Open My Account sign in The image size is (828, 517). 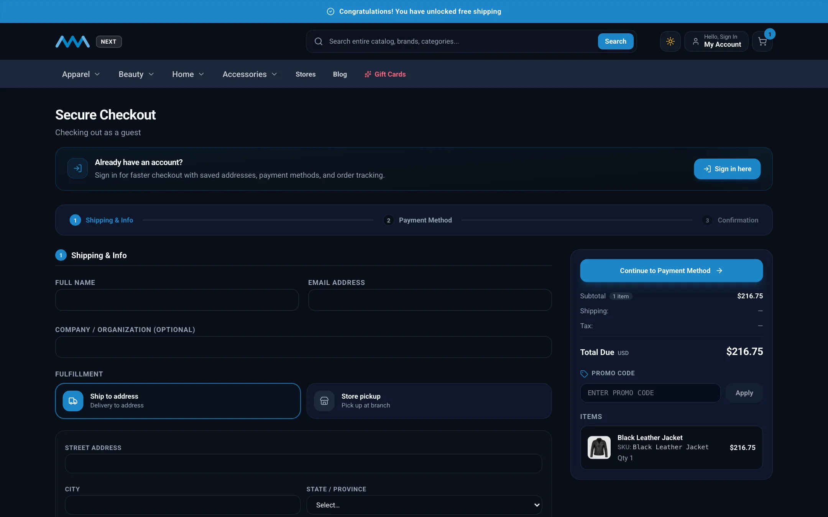(716, 41)
